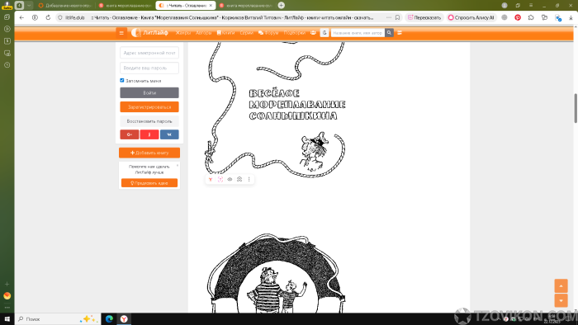Switch to the first книга мореплавание tab

126,6
